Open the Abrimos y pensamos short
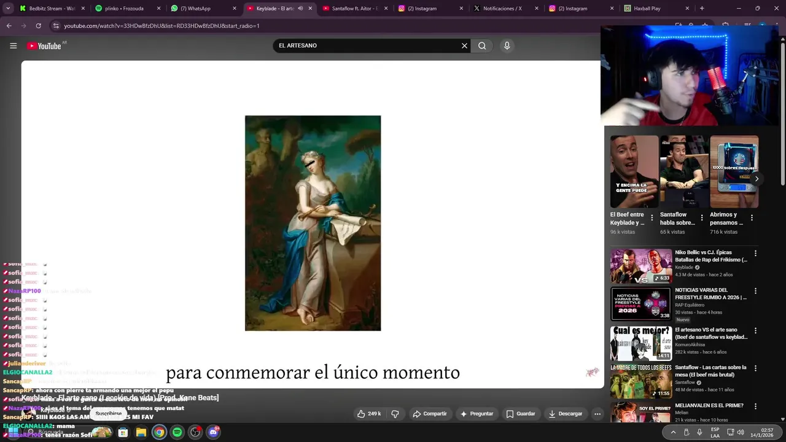This screenshot has width=786, height=442. [x=734, y=172]
